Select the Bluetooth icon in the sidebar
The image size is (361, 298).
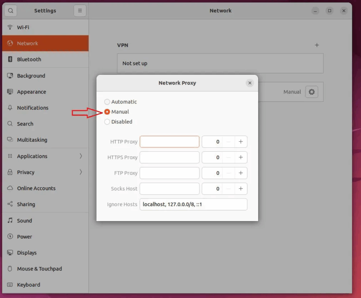(x=9, y=59)
